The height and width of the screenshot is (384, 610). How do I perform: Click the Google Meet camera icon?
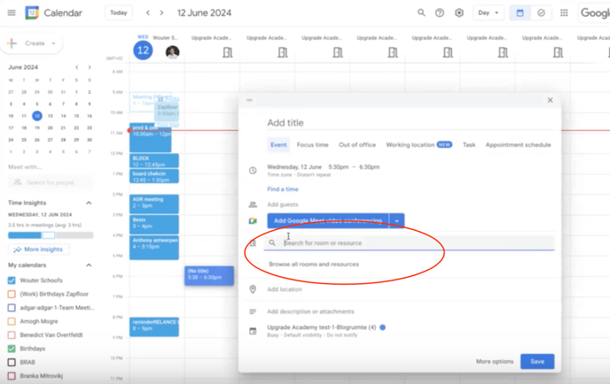(x=253, y=221)
